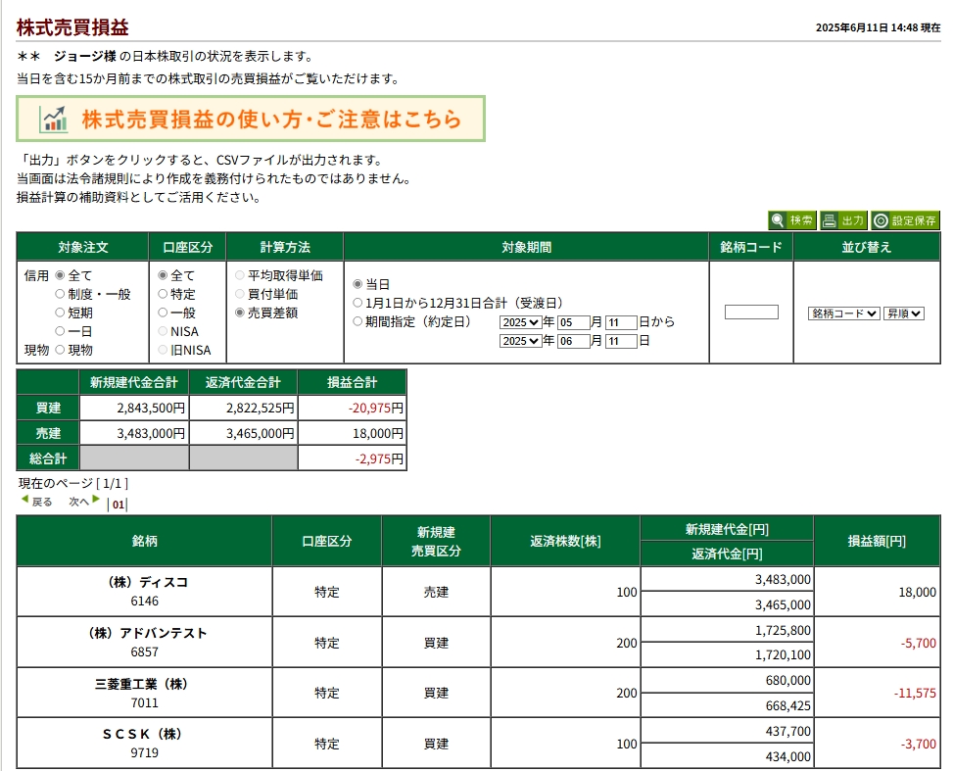Click the start day input field
Image resolution: width=953 pixels, height=771 pixels.
tap(621, 322)
